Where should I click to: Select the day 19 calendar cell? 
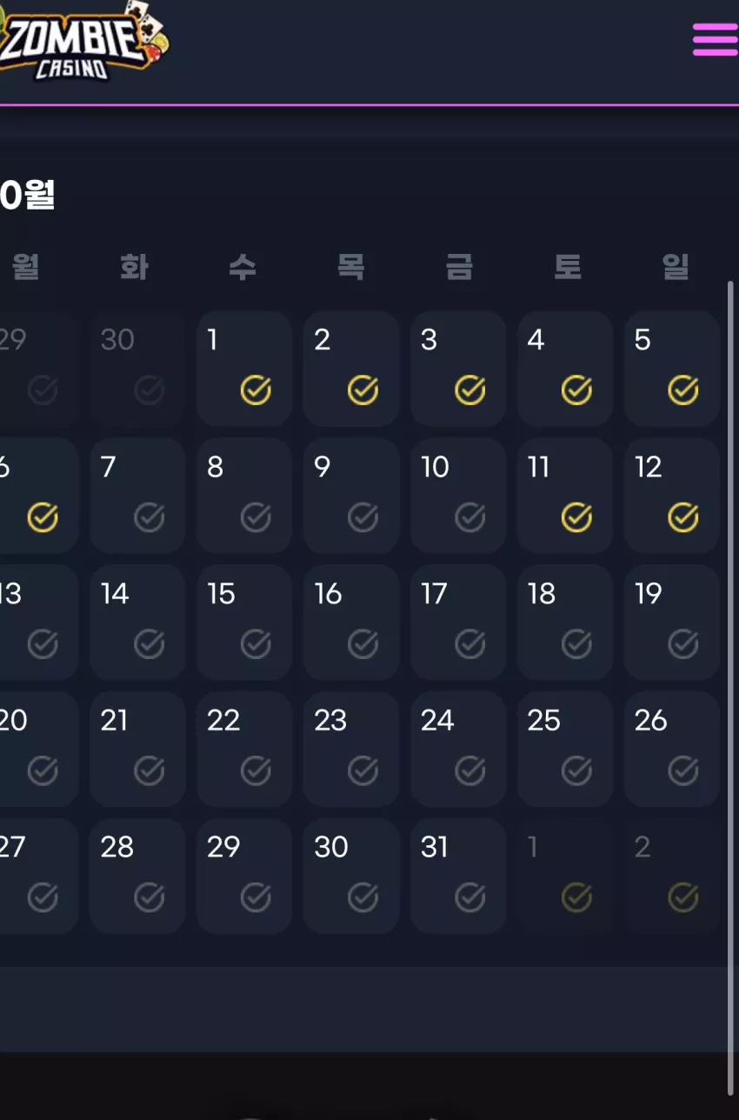pos(672,622)
